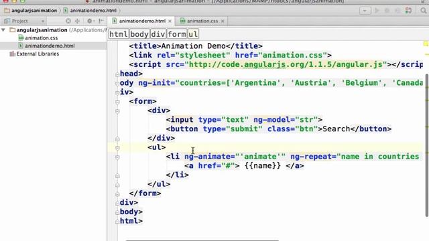
Task: Click fold marker at closing head tag
Action: tap(117, 74)
